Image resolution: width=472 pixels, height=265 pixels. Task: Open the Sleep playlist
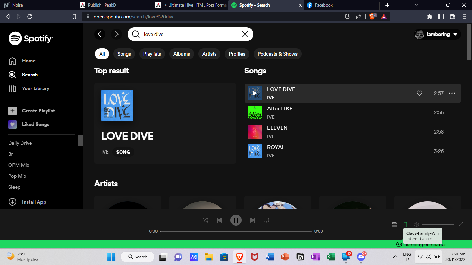(15, 187)
